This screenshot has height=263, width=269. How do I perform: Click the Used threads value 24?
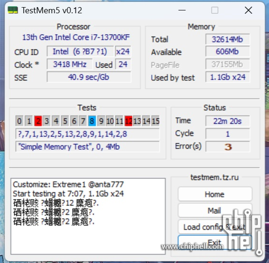pyautogui.click(x=123, y=64)
